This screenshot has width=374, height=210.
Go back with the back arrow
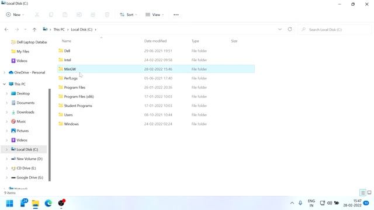coord(6,30)
